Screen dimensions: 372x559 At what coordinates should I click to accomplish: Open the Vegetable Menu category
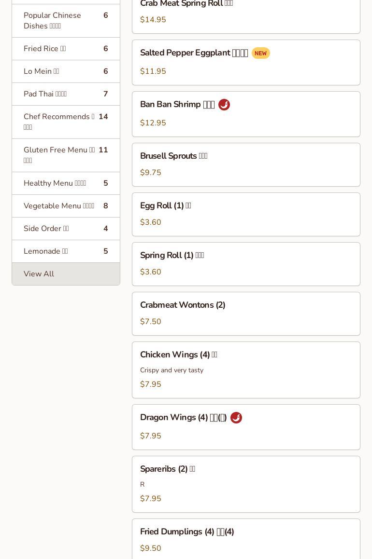[66, 206]
